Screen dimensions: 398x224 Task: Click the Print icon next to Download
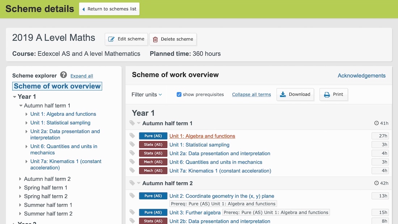click(327, 94)
